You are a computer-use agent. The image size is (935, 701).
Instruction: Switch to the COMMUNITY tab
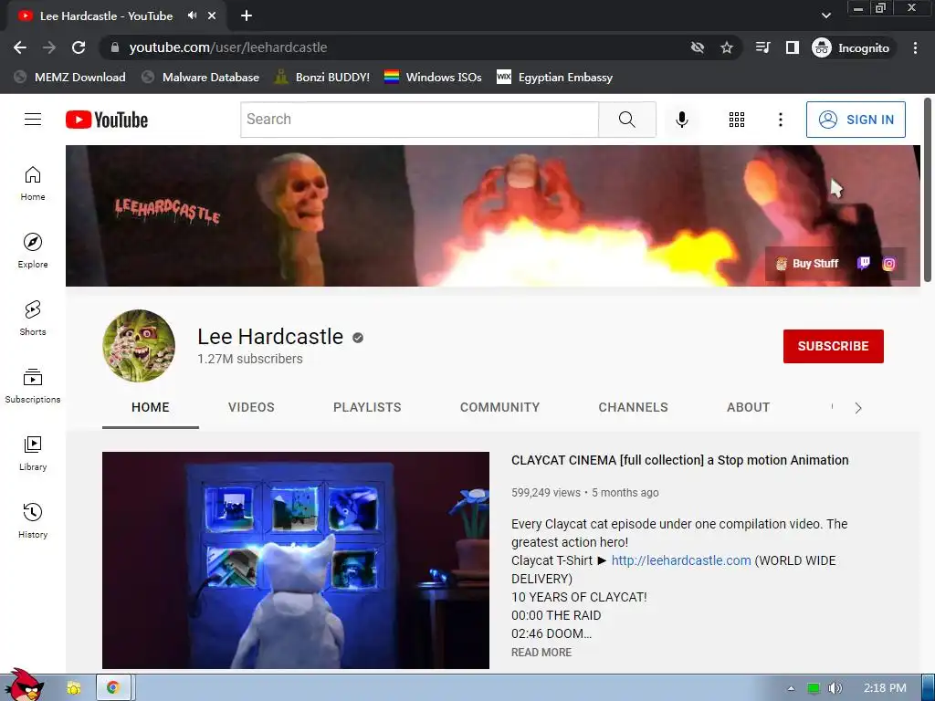[x=499, y=407]
